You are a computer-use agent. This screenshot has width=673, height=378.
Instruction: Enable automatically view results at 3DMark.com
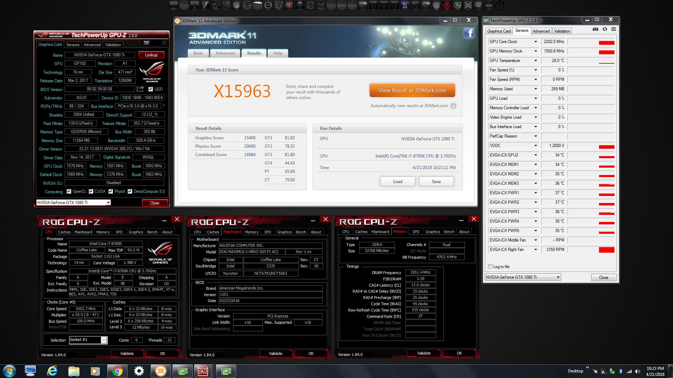coord(453,106)
